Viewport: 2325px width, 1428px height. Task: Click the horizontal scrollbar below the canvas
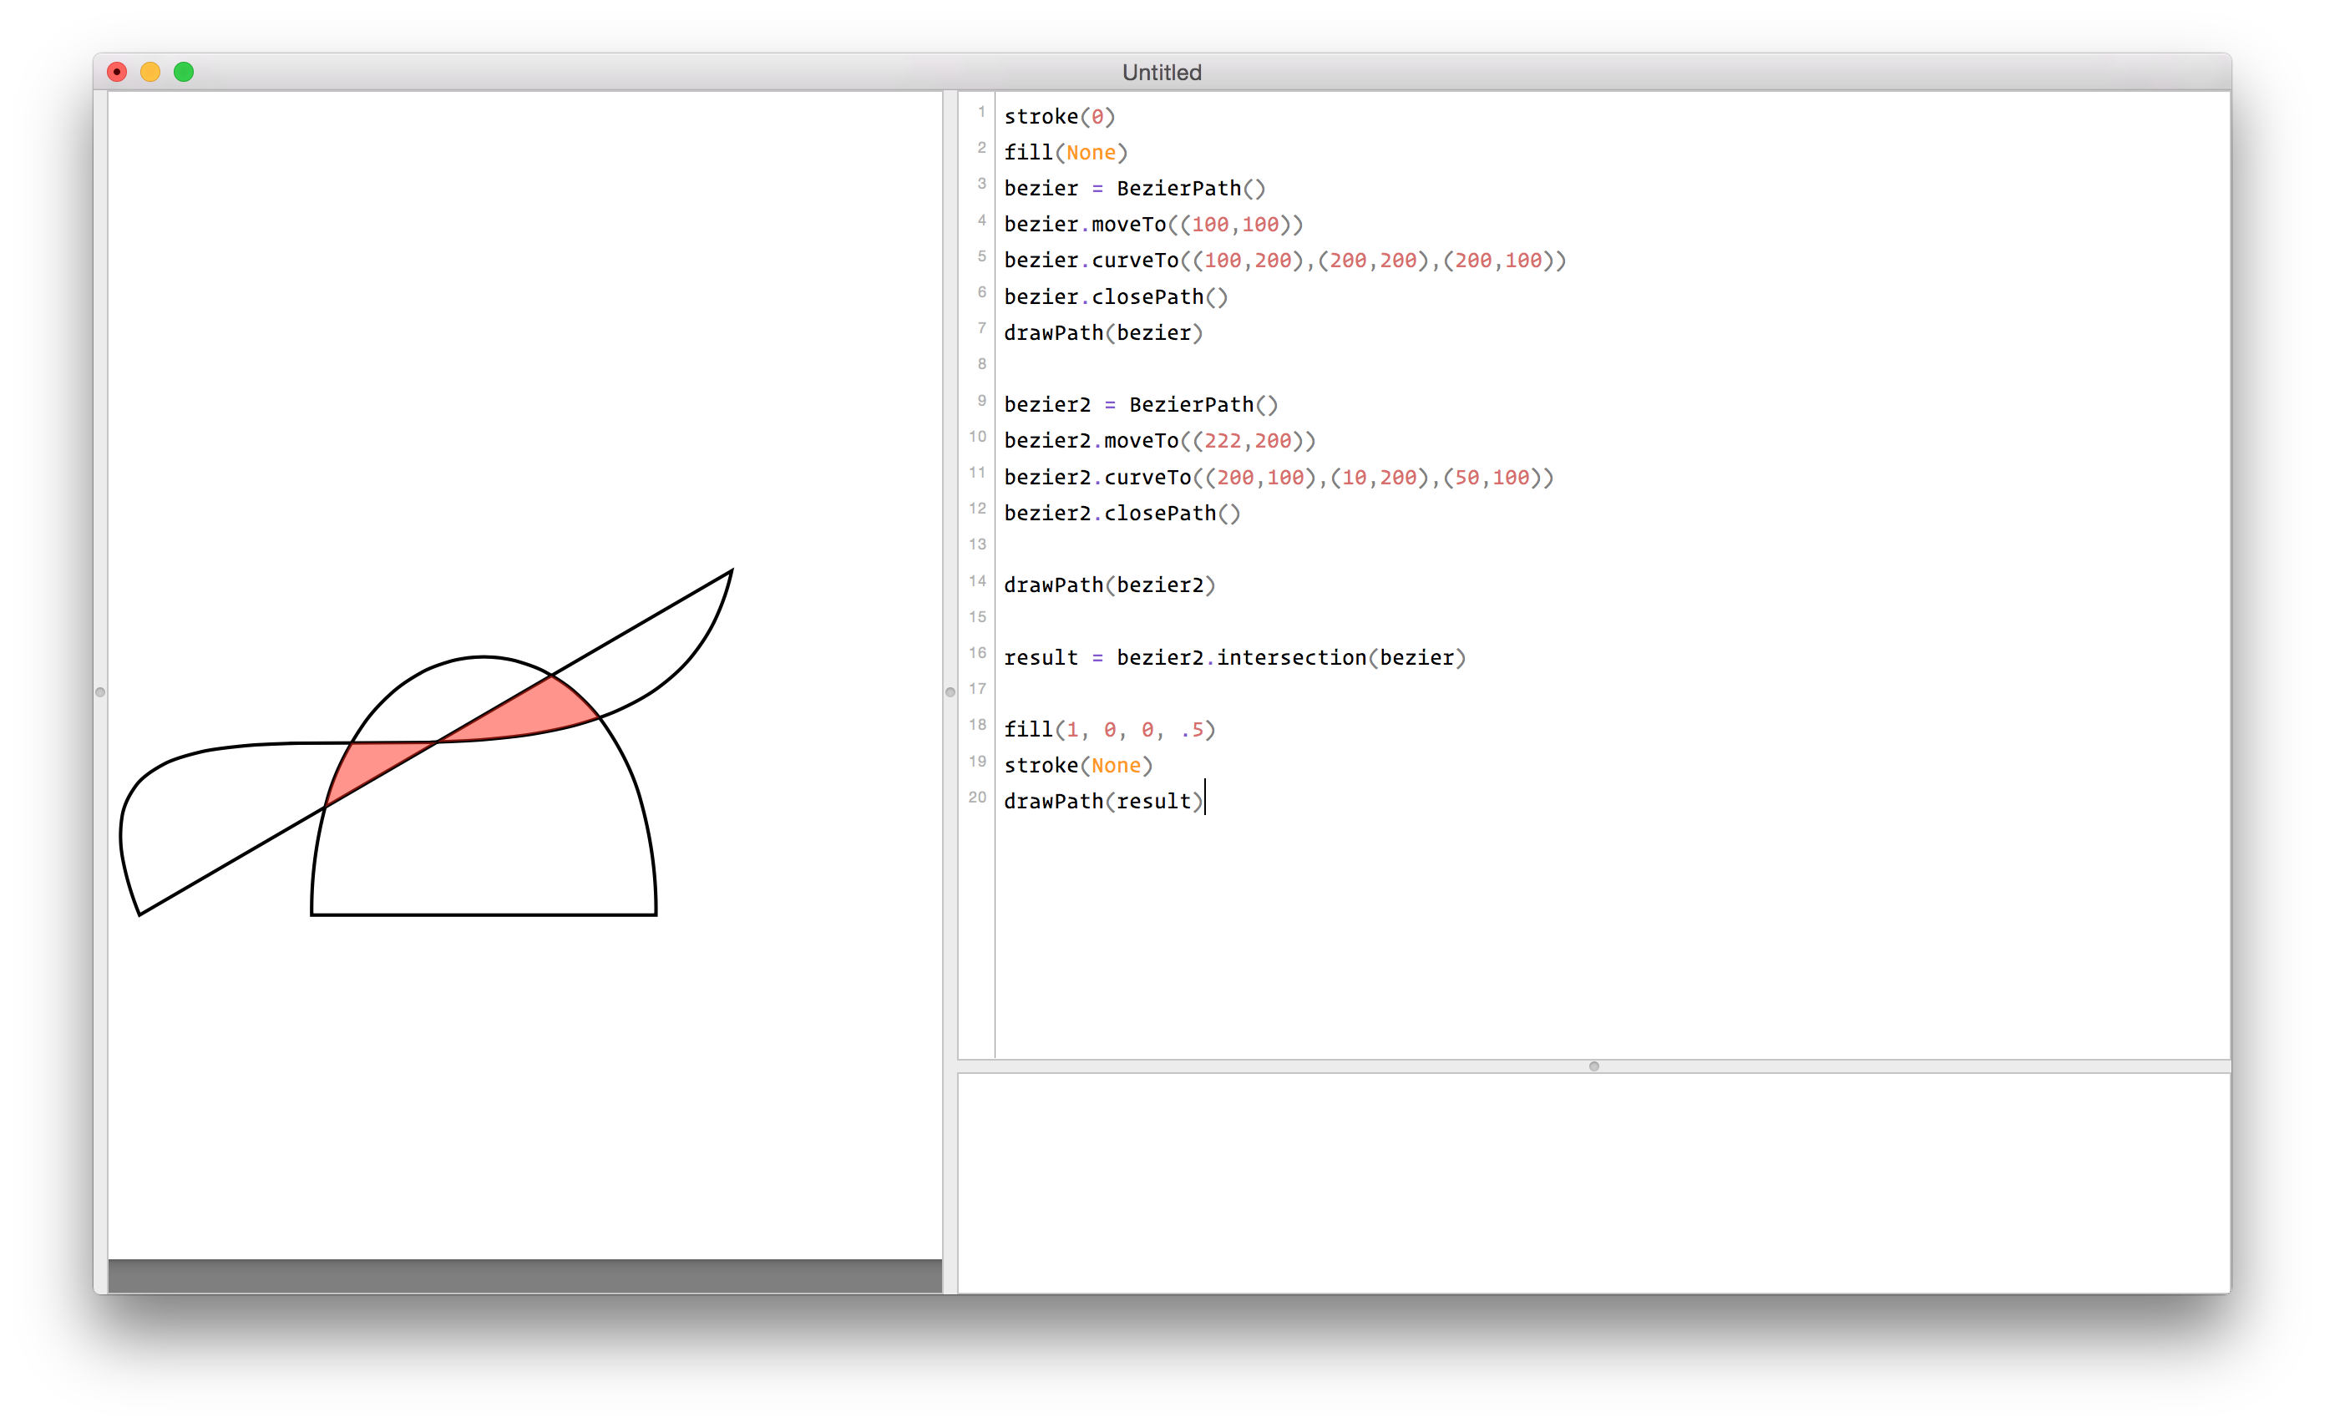point(525,1274)
